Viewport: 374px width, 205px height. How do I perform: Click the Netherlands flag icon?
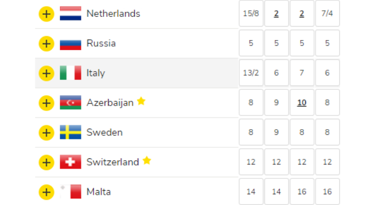tap(70, 13)
